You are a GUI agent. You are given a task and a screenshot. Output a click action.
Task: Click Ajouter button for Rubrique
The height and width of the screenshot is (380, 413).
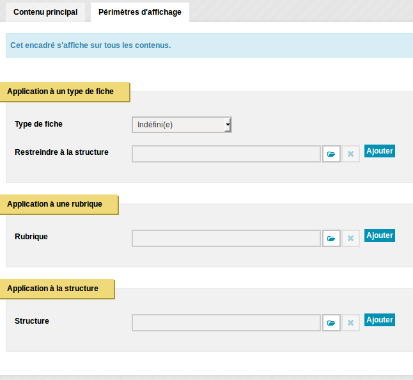[x=380, y=235]
